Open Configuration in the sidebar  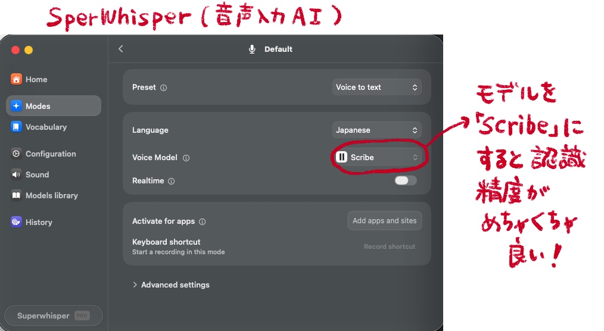[x=54, y=154]
